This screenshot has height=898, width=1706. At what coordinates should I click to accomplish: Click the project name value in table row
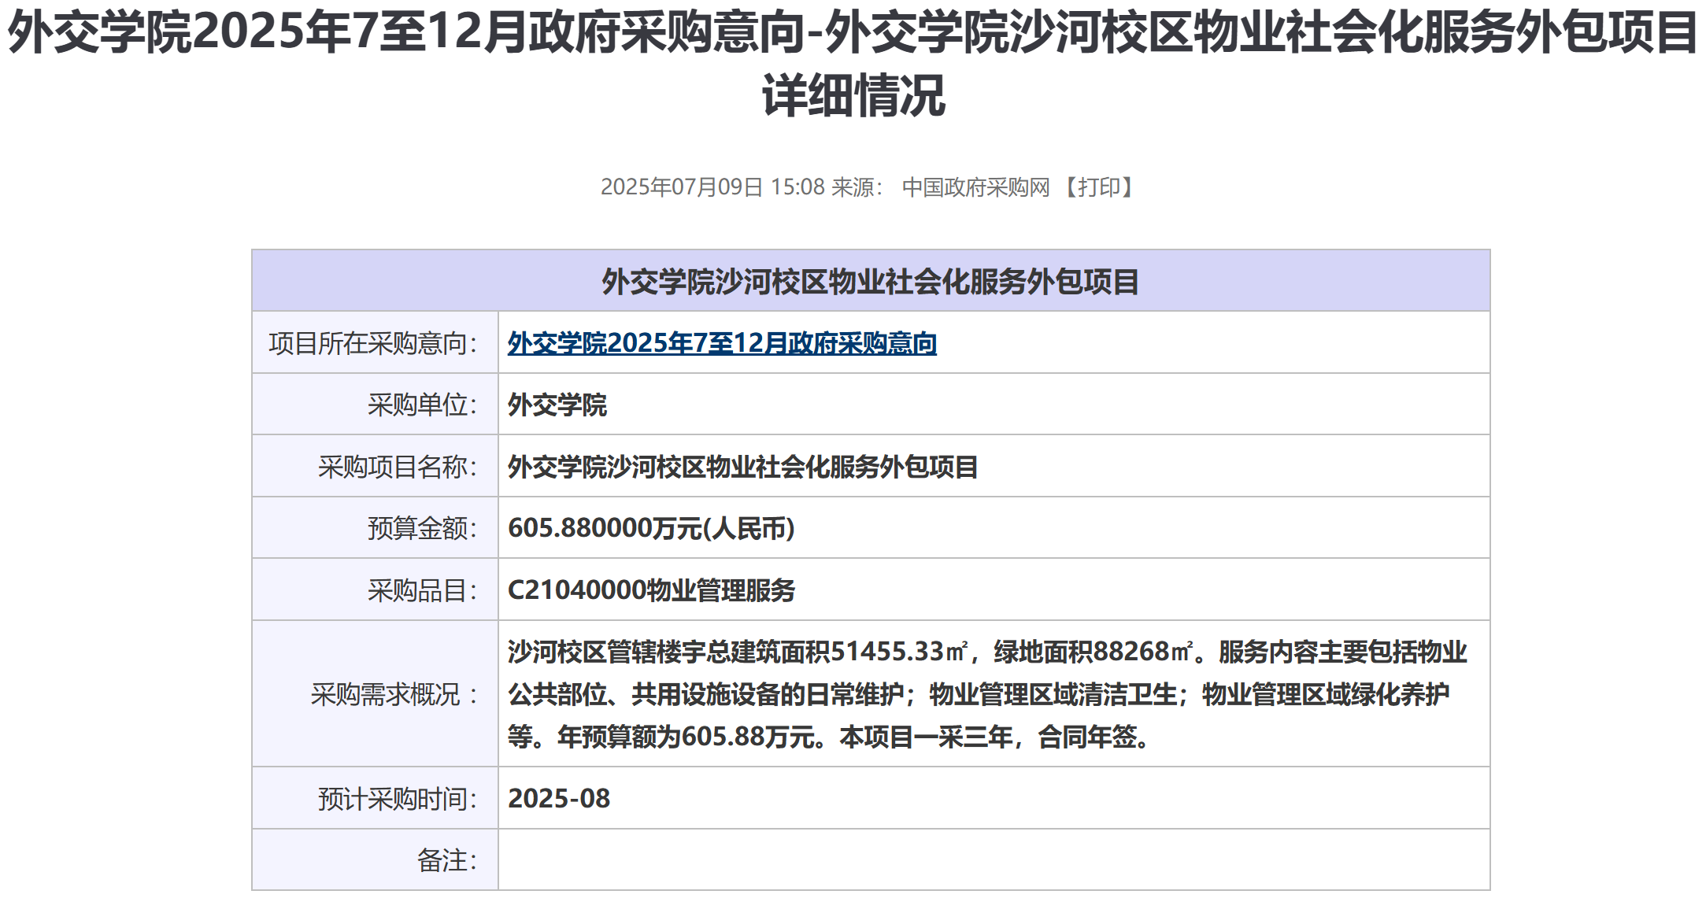tap(742, 467)
